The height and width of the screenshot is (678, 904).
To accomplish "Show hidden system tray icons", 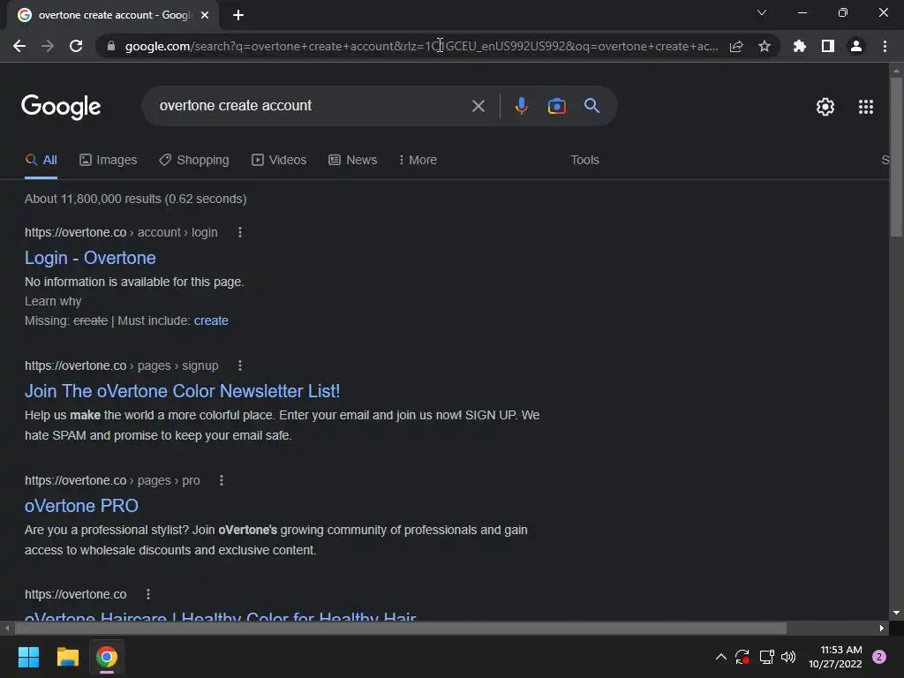I will [720, 657].
